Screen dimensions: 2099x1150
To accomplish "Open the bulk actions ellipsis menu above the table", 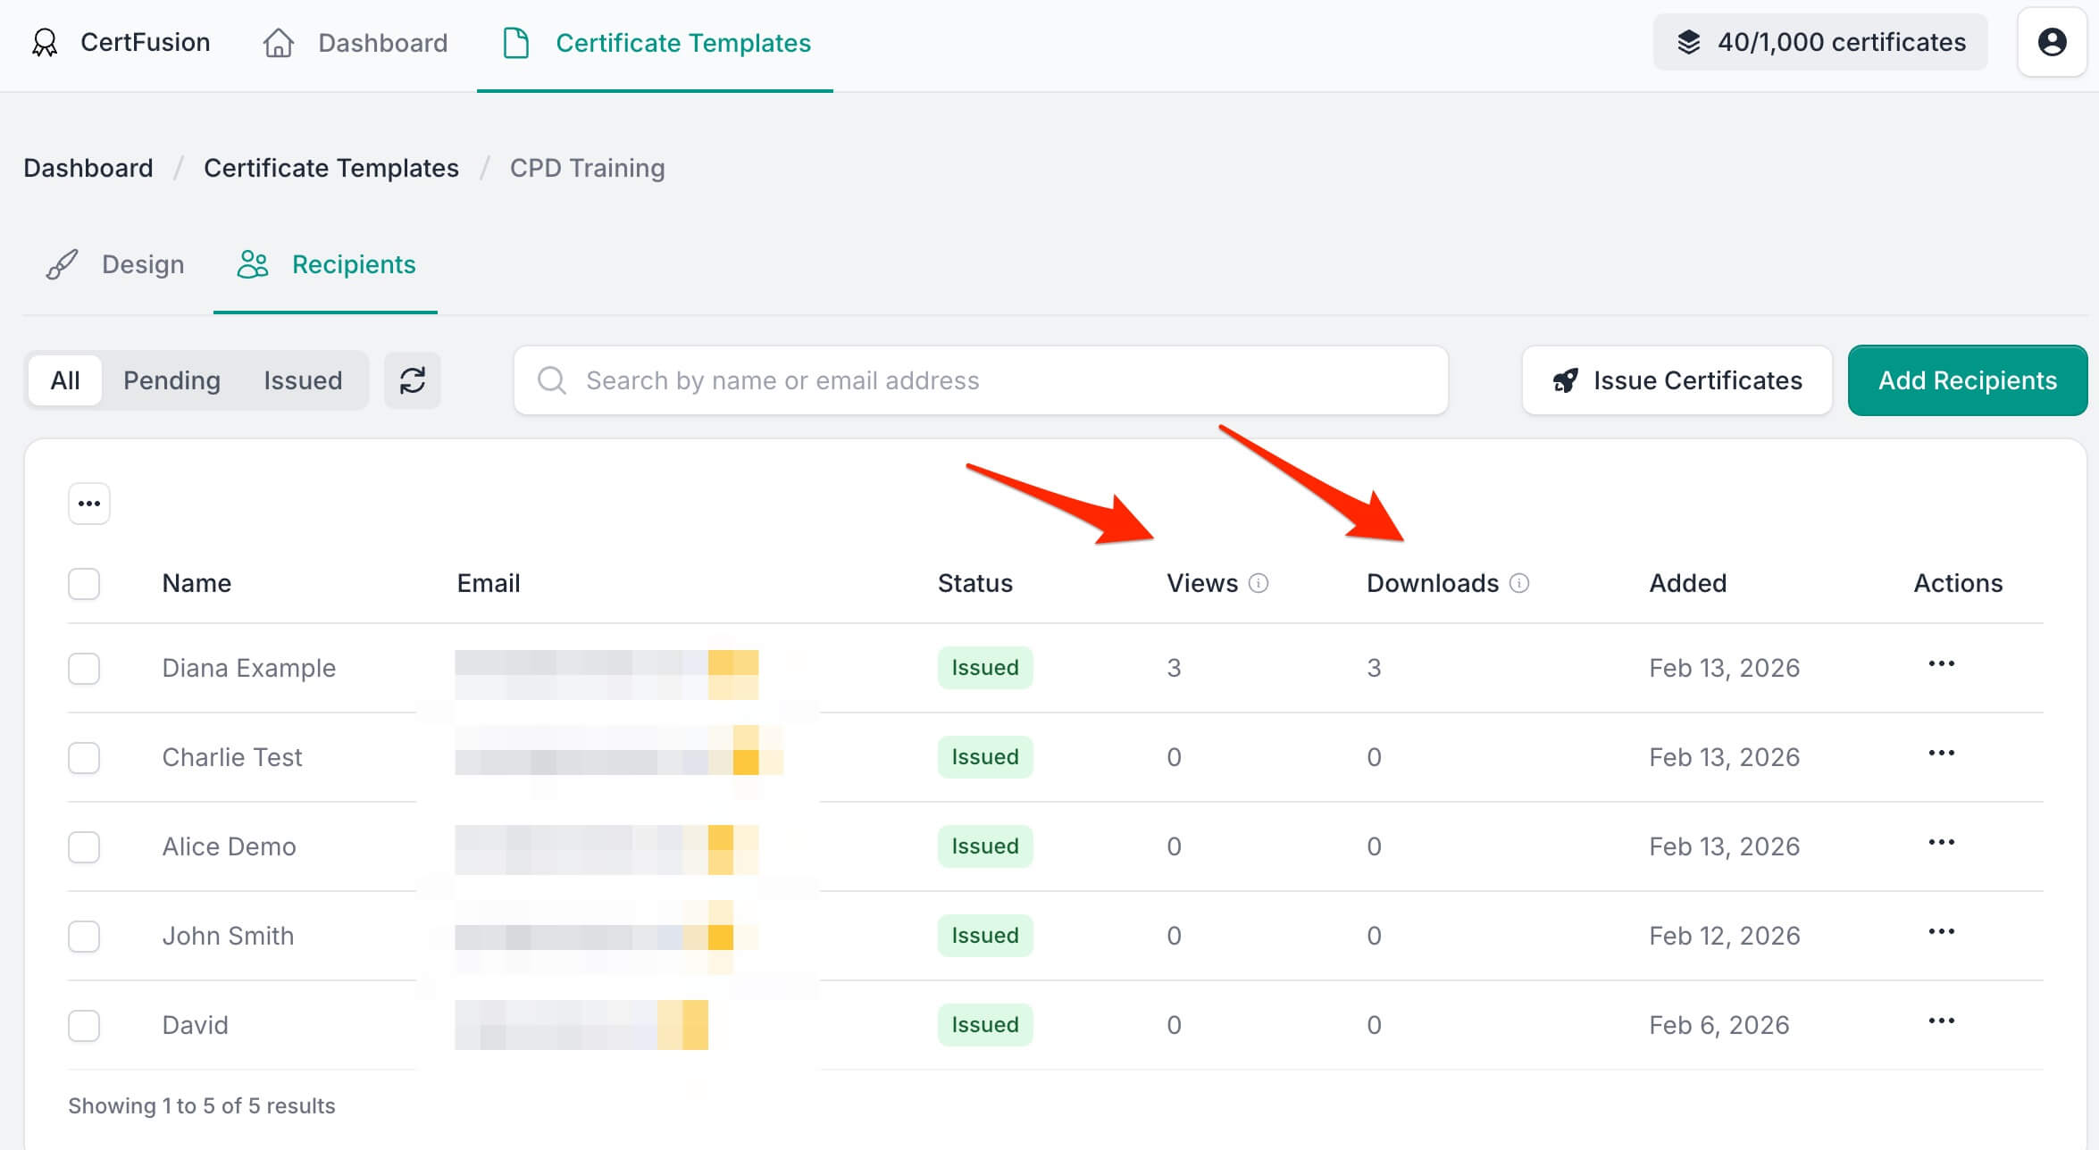I will (88, 503).
